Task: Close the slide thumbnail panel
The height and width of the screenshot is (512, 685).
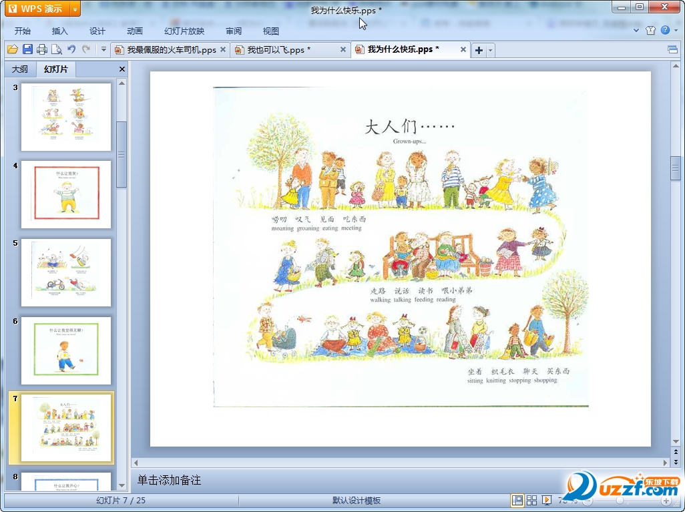Action: 122,69
